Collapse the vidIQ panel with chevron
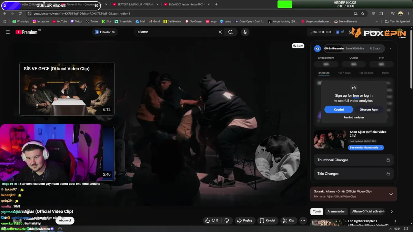Viewport: 413px width, 232px height. (x=390, y=48)
